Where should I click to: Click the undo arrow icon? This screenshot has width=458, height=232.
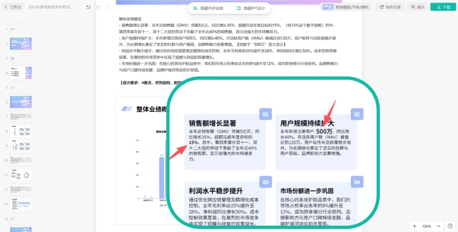click(88, 7)
